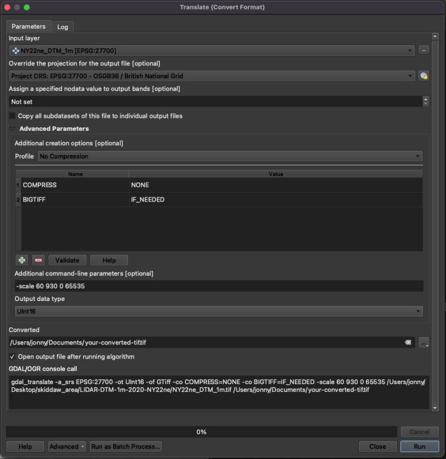Screen dimensions: 446x459
Task: Browse for a different input layer
Action: click(x=424, y=49)
